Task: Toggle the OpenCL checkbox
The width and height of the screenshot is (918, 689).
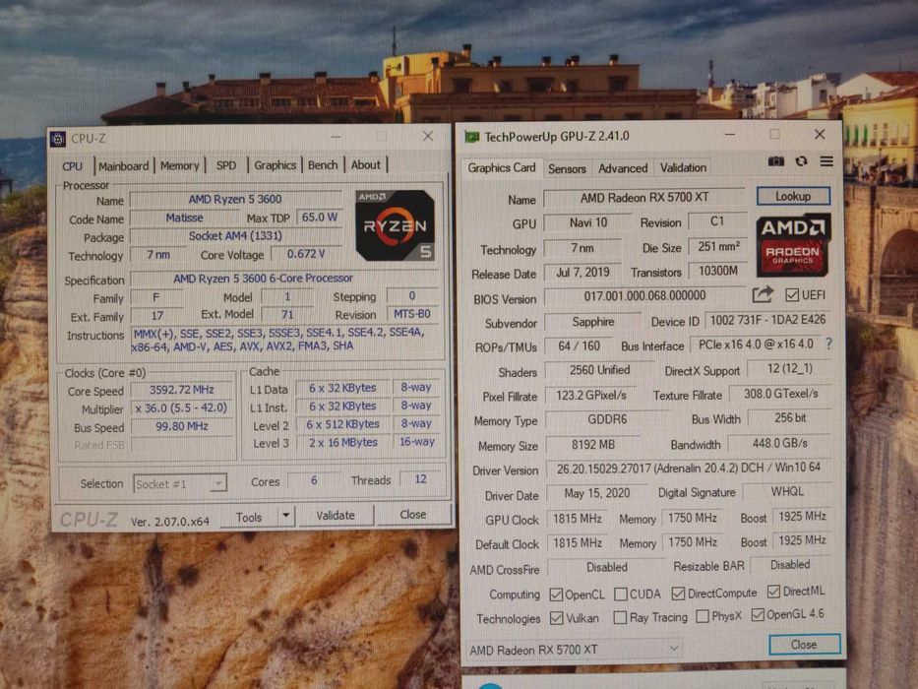Action: (x=556, y=595)
